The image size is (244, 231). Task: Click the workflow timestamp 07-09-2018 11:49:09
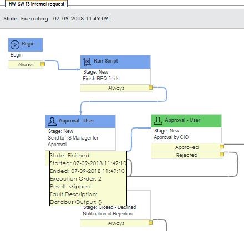80,19
